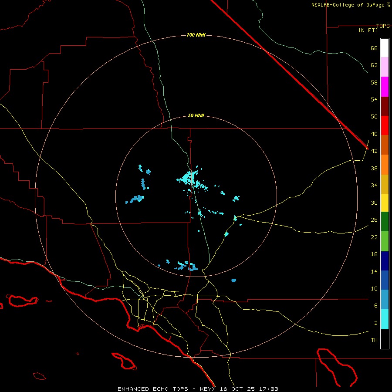Click the 18 value on the scale
Screen dimensions: 392x392
374,254
